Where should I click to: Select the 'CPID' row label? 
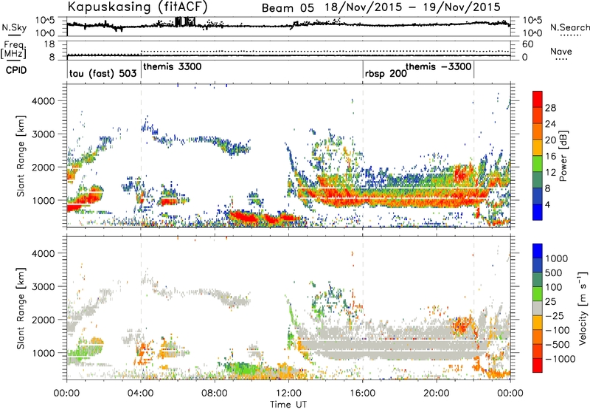coord(16,70)
